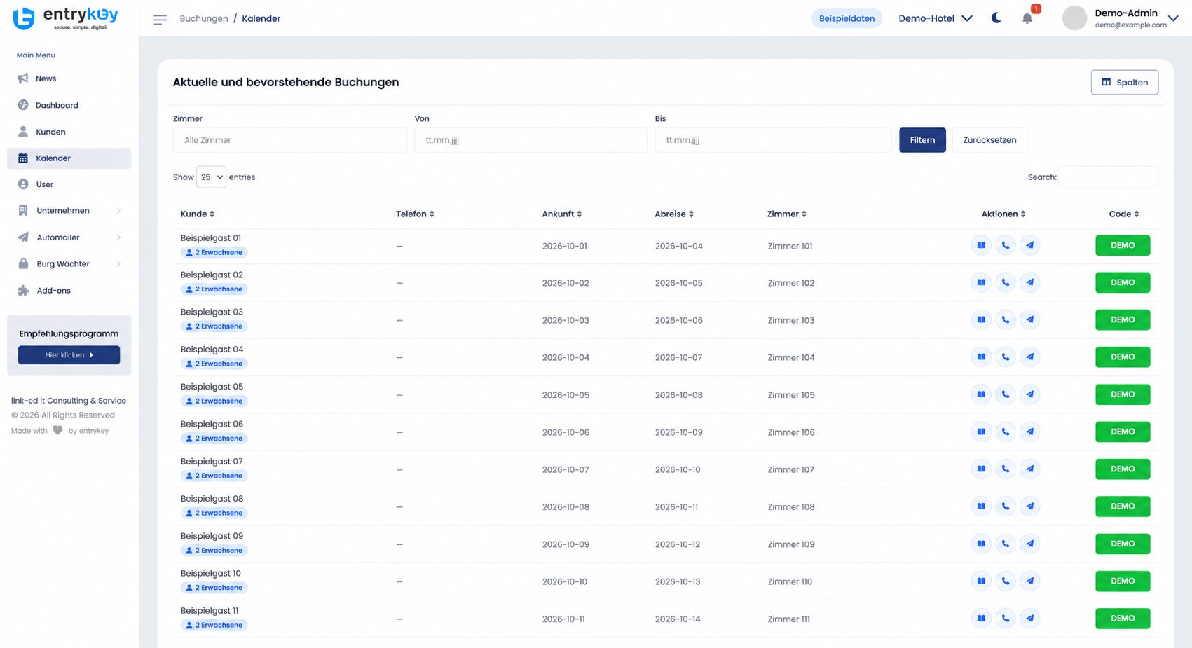
Task: Click the green DEMO code for Zimmer 104
Action: click(1123, 357)
